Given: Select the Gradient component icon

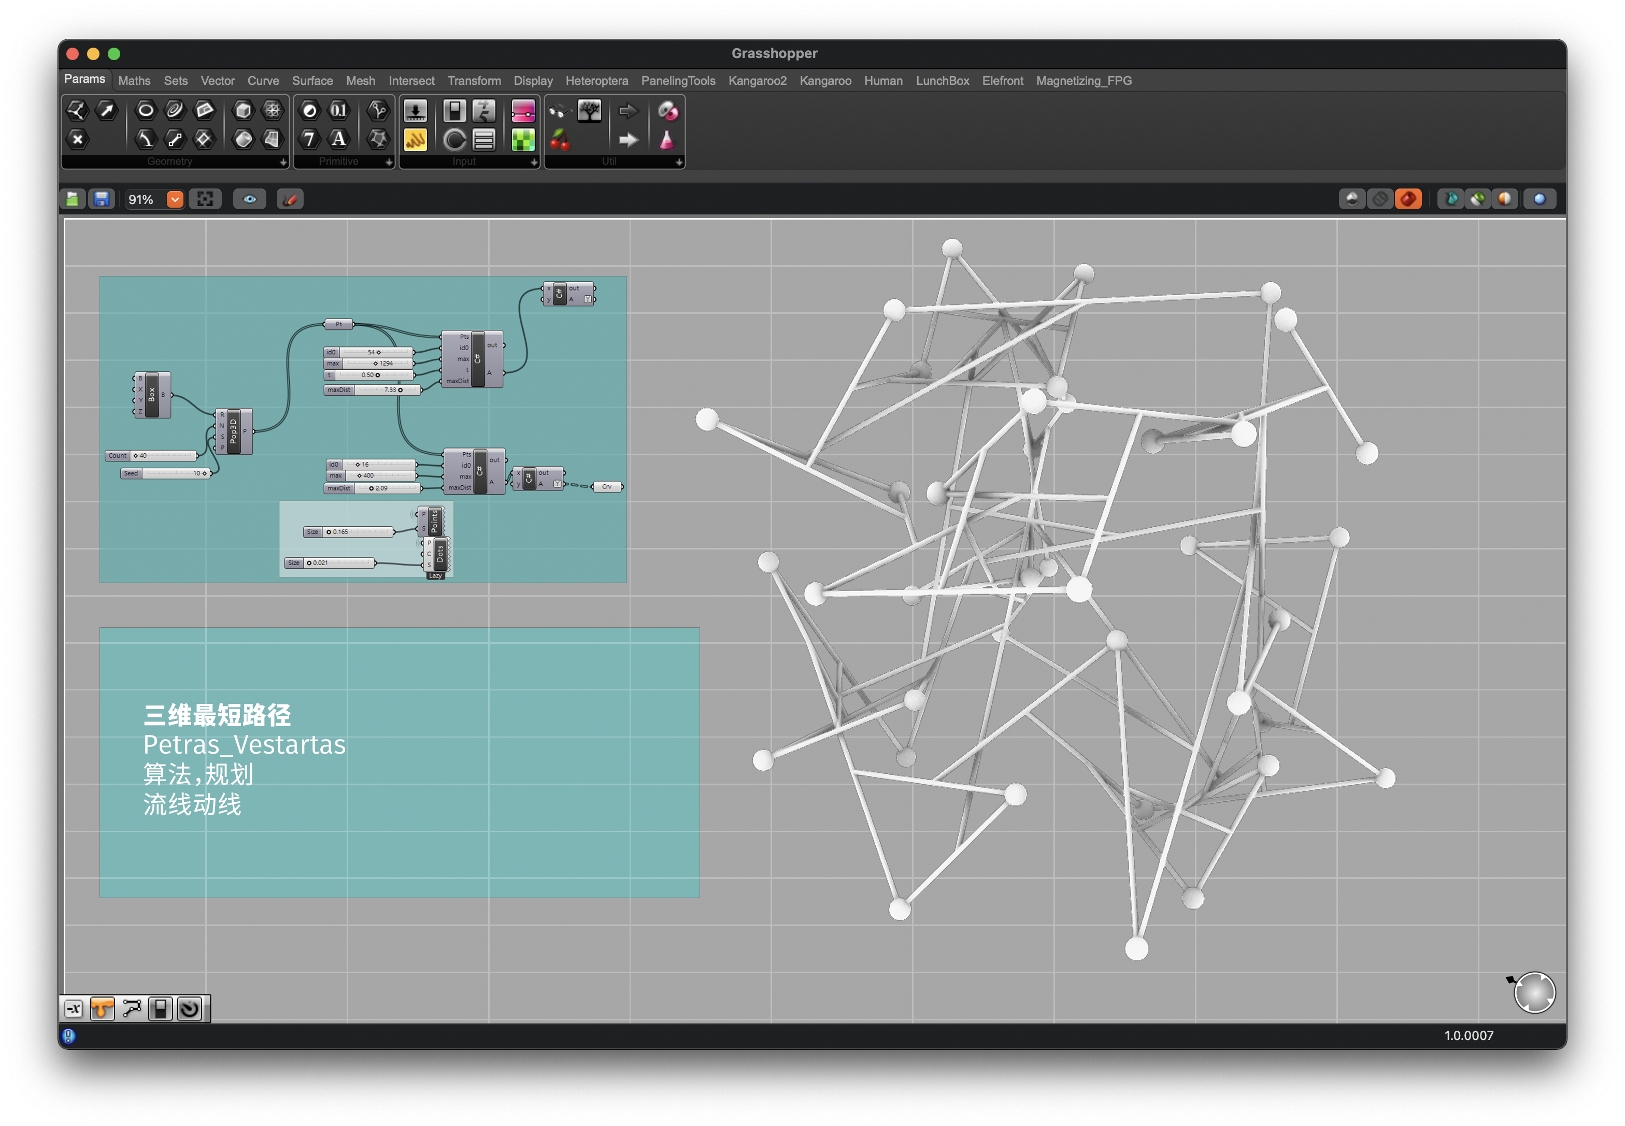Looking at the screenshot, I should pos(522,111).
